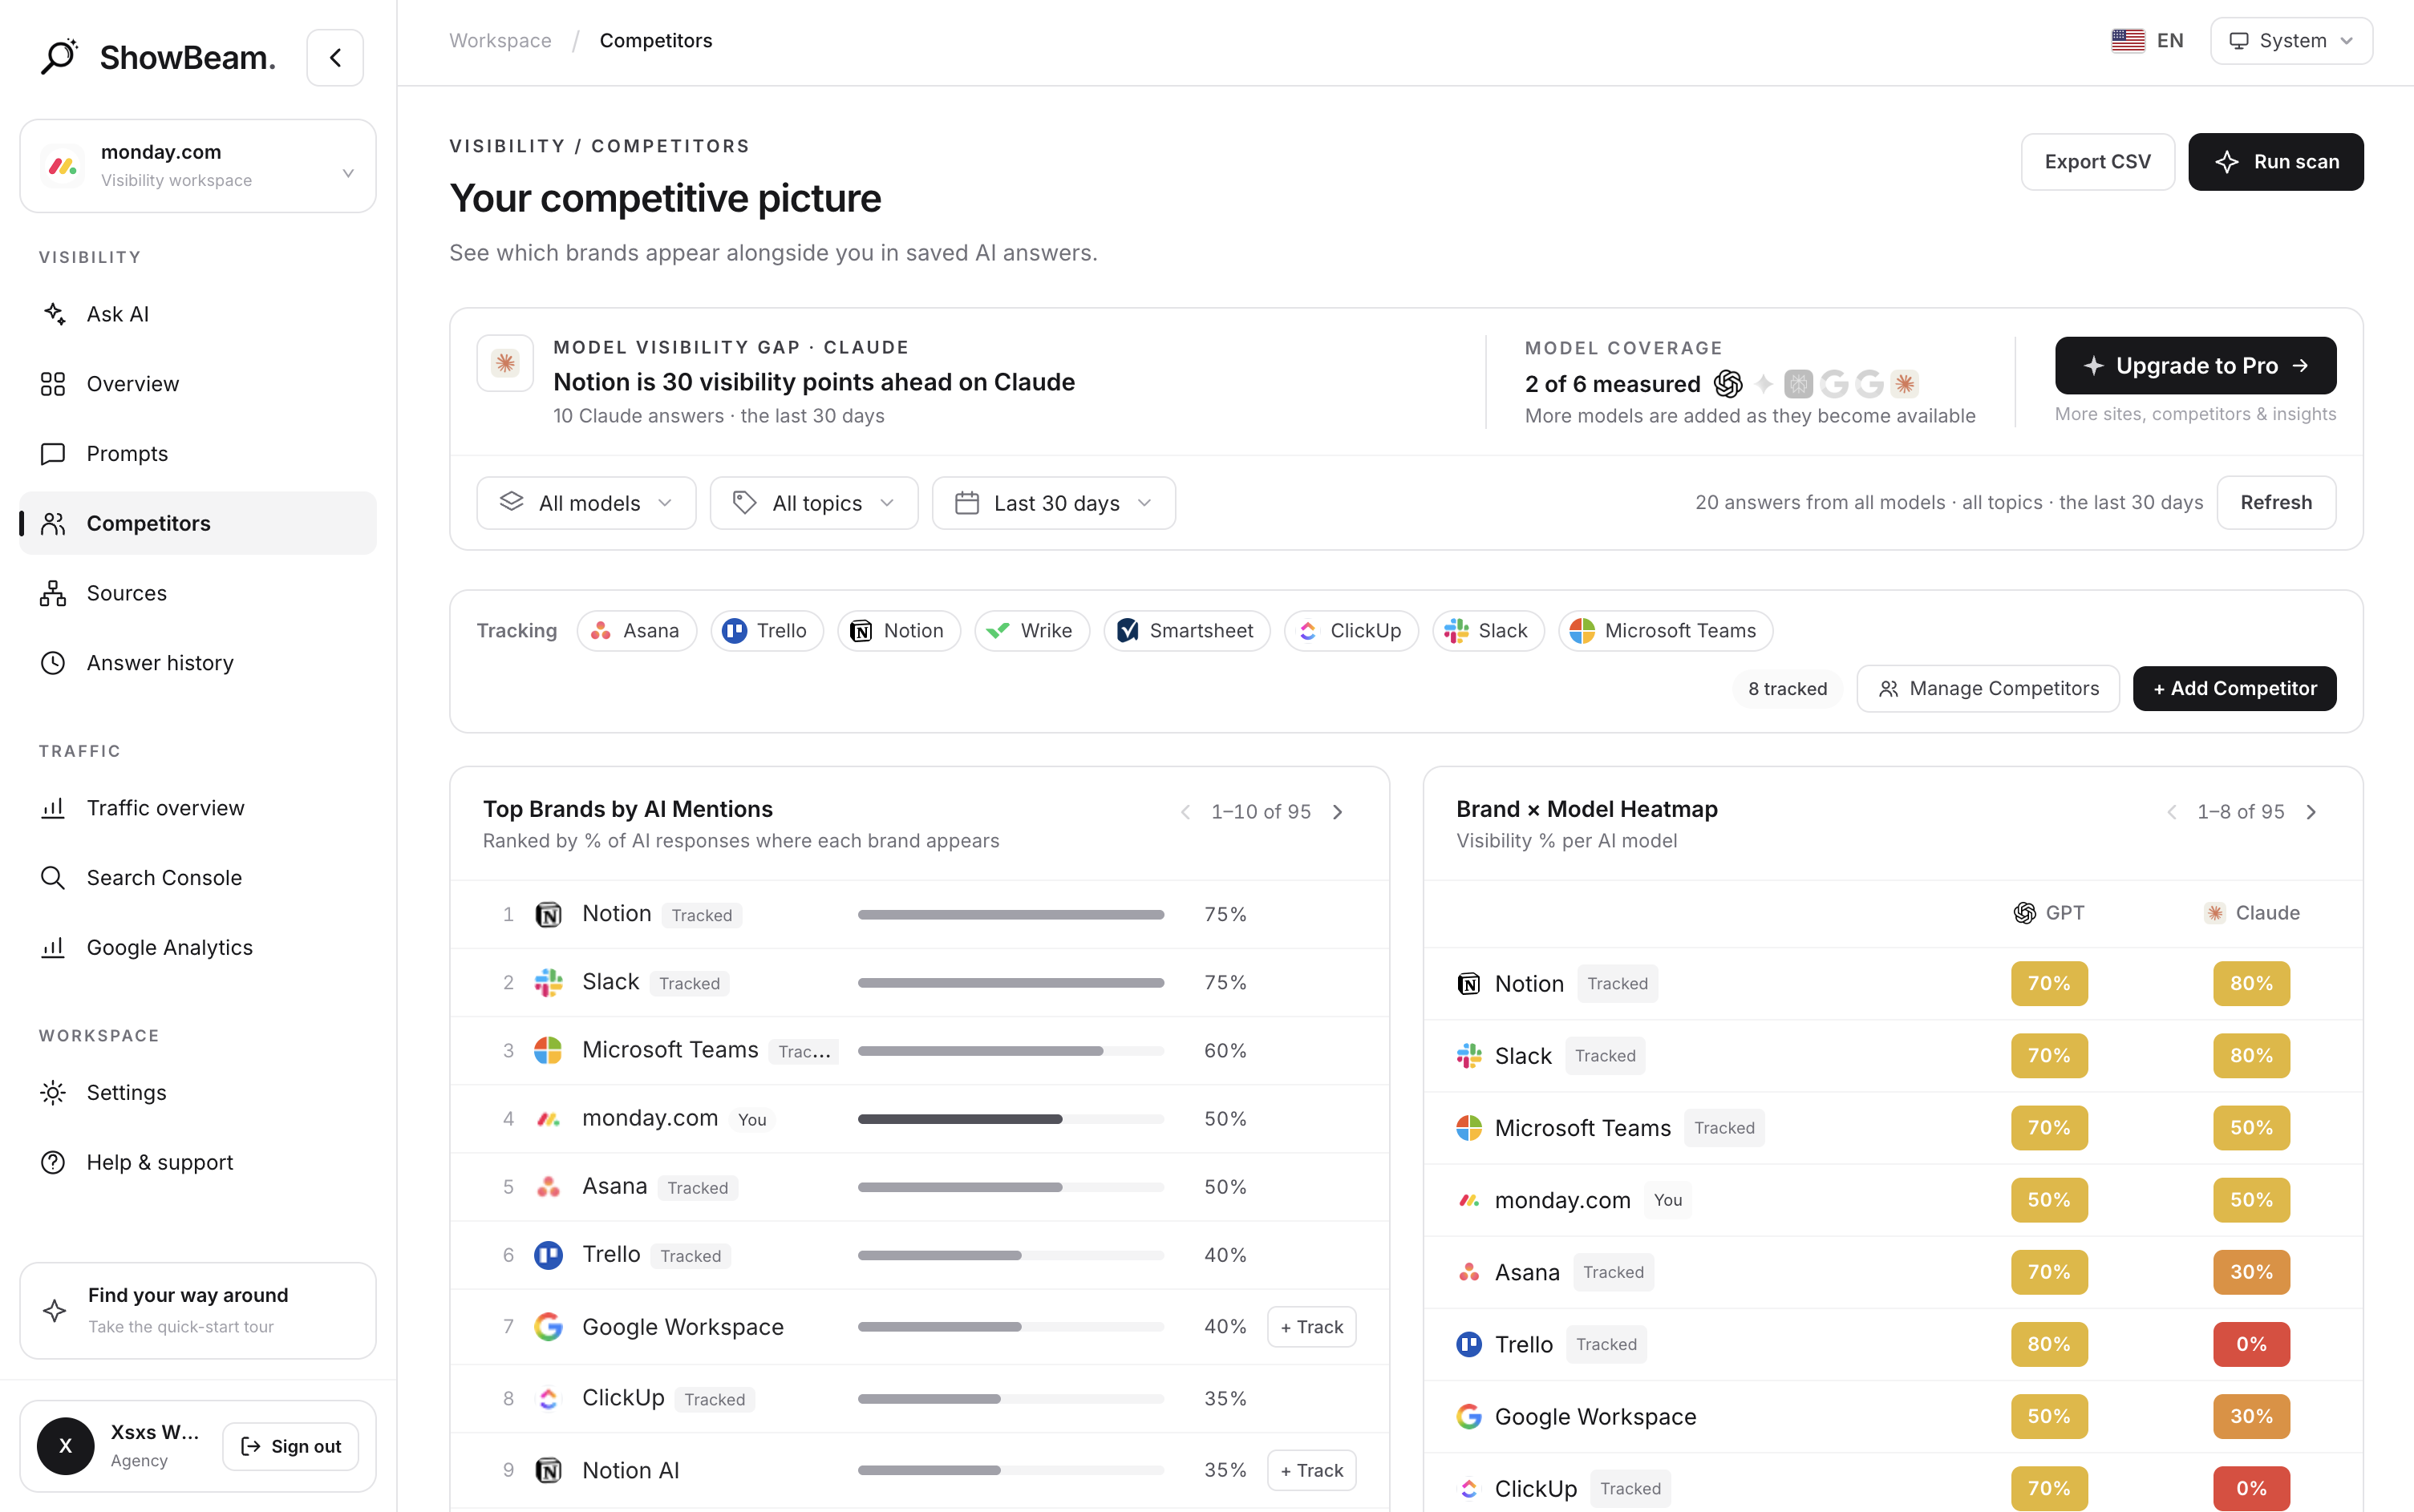Click previous page arrow in Top Brands
Image resolution: width=2414 pixels, height=1512 pixels.
[1185, 812]
